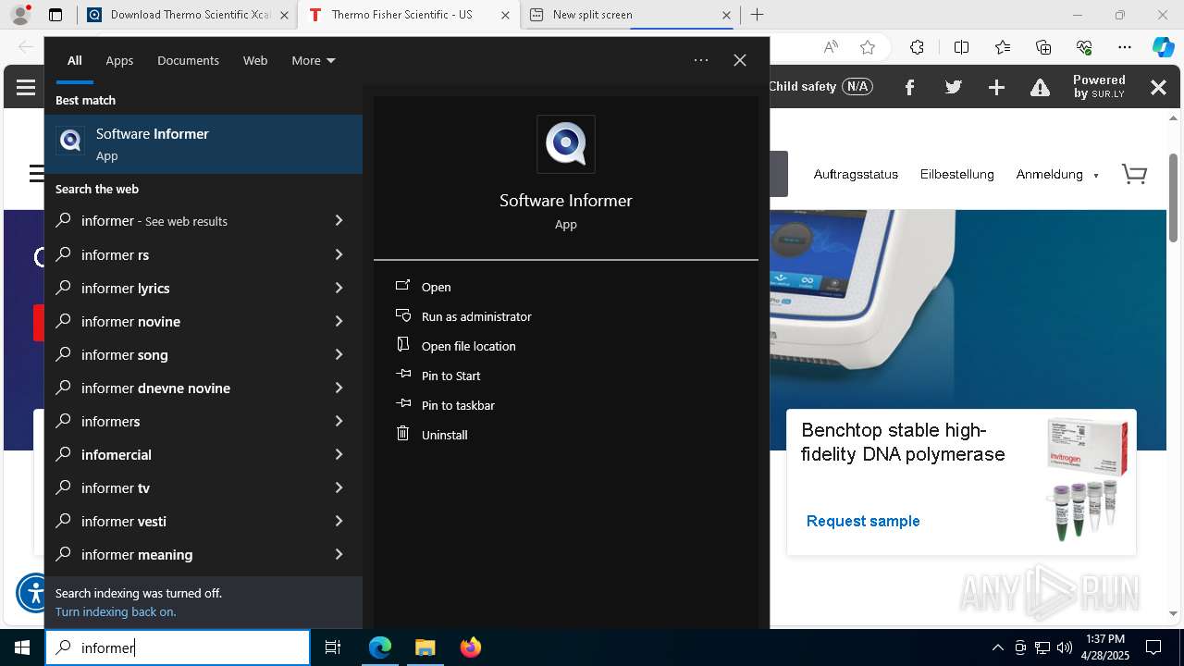Select the 'infomercial' web suggestion
This screenshot has height=666, width=1184.
pos(203,454)
